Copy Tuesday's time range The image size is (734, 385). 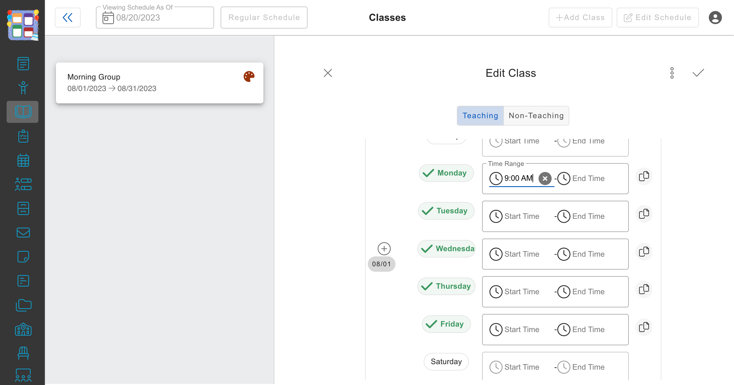(x=644, y=214)
